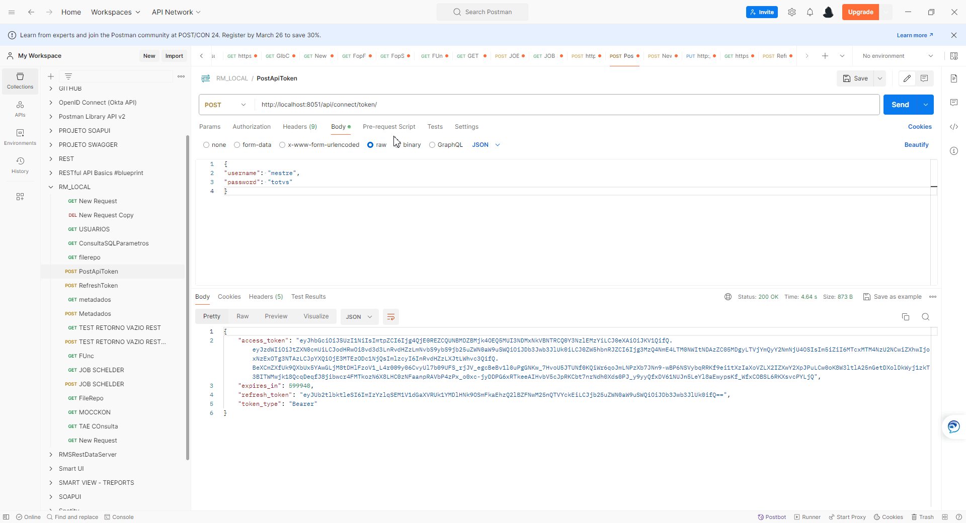Open the settings gear icon

[x=792, y=12]
